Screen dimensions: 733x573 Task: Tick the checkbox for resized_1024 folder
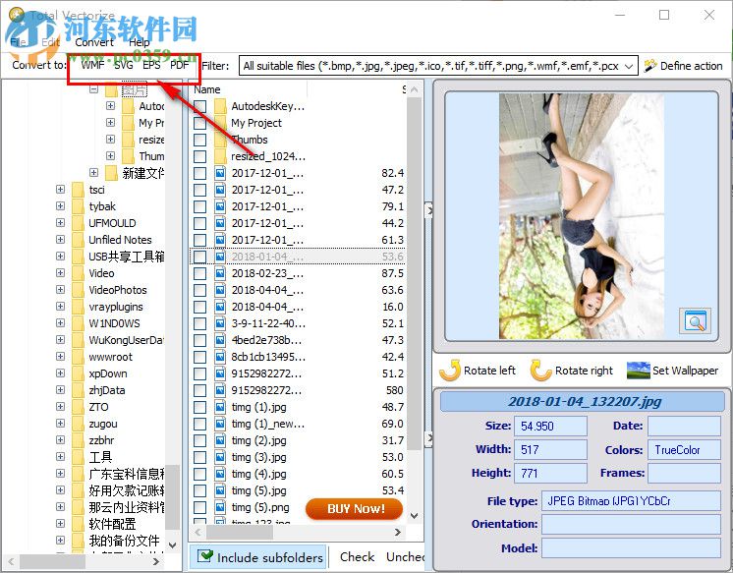pos(200,156)
